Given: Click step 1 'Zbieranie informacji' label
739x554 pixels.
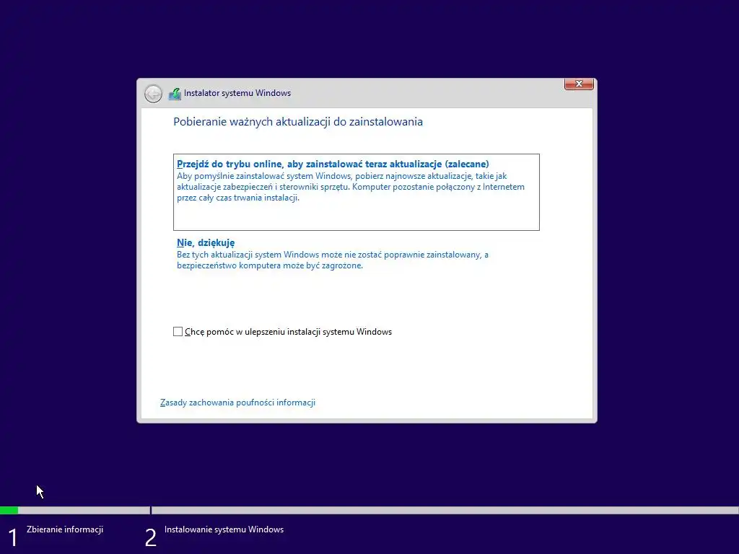Looking at the screenshot, I should tap(65, 529).
